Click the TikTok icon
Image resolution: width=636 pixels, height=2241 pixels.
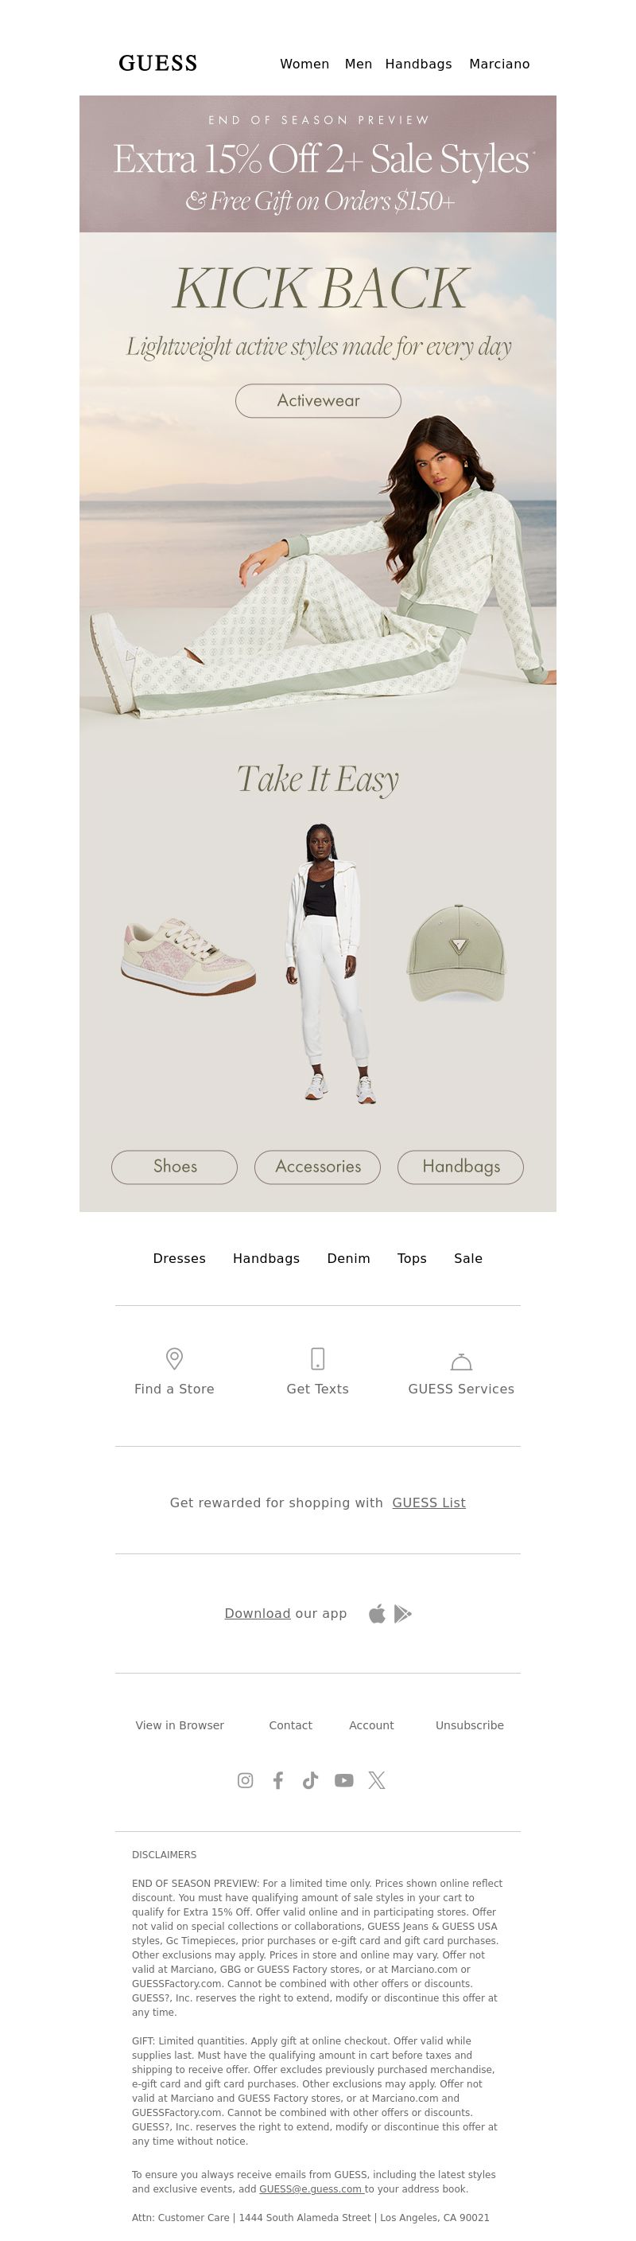point(310,1780)
